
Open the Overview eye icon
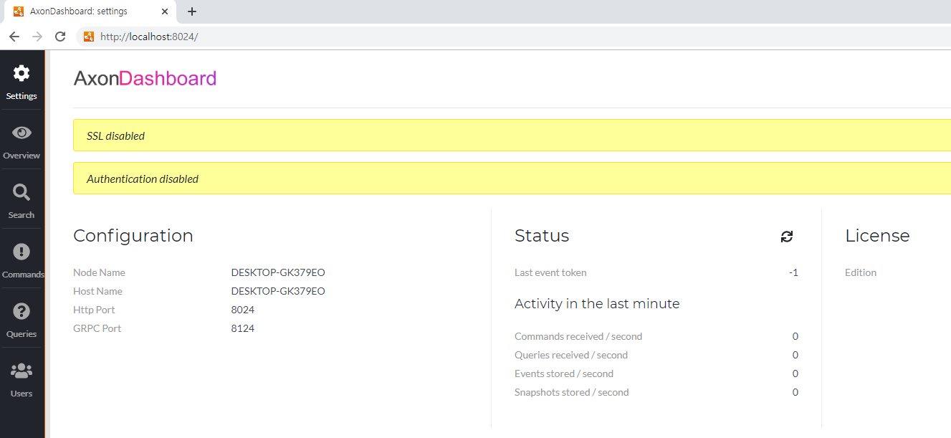(21, 133)
